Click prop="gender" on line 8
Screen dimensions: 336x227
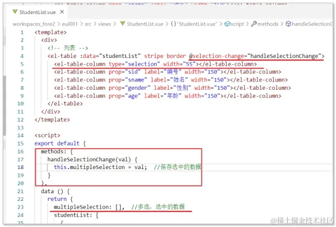pos(130,88)
